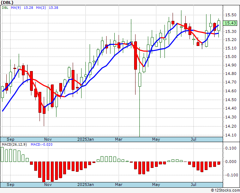This screenshot has height=193, width=240.
Task: Click May on the MACD panel time axis
Action: pos(156,185)
